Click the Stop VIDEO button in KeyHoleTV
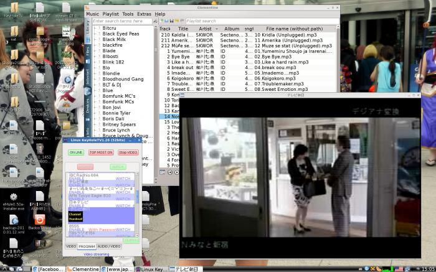 tap(128, 152)
